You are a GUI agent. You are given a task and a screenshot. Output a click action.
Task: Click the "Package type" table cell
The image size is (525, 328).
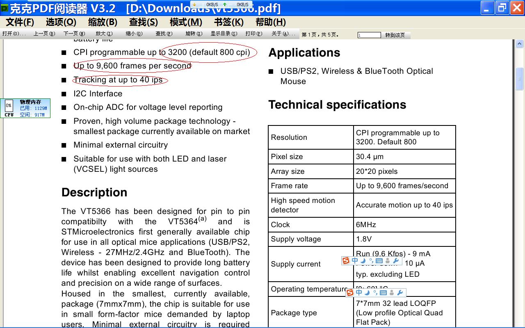coord(311,313)
